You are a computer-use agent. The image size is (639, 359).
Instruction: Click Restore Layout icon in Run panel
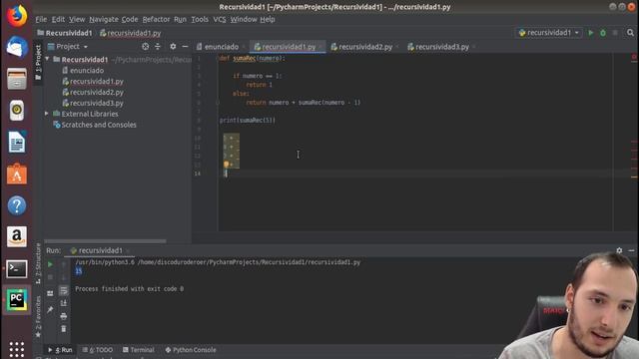[x=50, y=293]
